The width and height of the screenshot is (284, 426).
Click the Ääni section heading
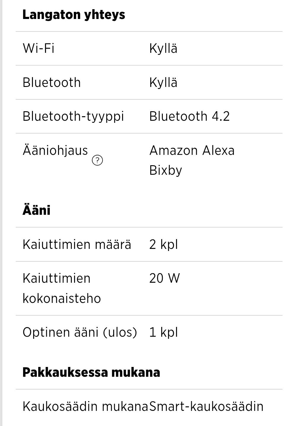pyautogui.click(x=36, y=210)
